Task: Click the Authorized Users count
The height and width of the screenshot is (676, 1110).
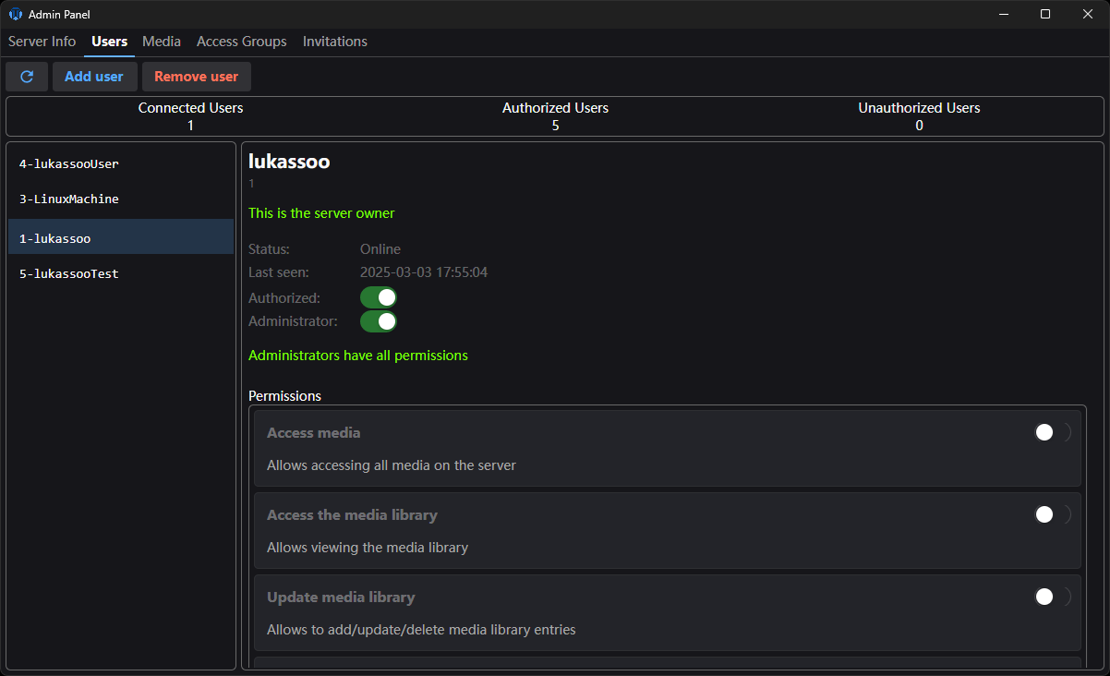Action: 556,126
